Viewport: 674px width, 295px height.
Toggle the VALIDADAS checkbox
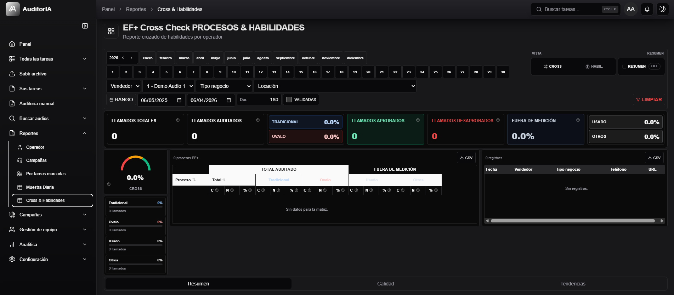point(289,100)
